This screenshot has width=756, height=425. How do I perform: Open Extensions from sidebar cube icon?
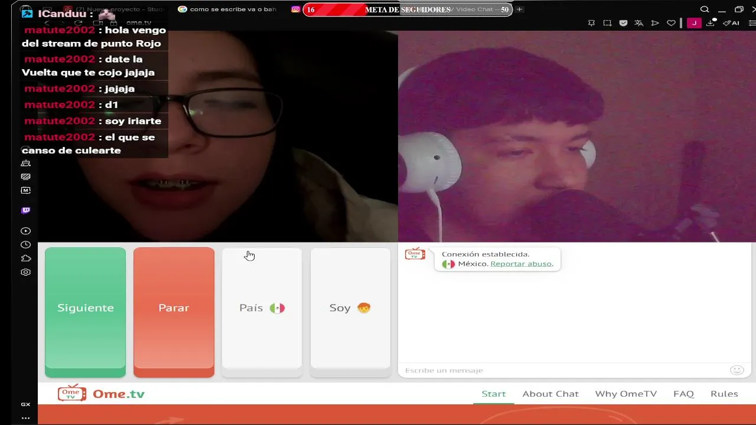click(x=25, y=259)
